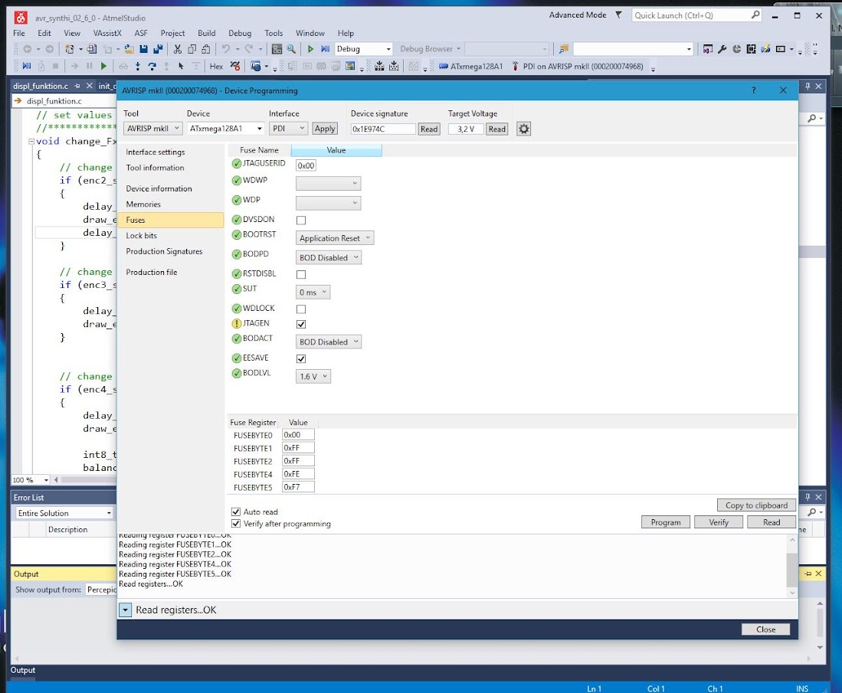Click the breakpoints clear icon beside Hex
This screenshot has height=693, width=842.
[x=234, y=66]
